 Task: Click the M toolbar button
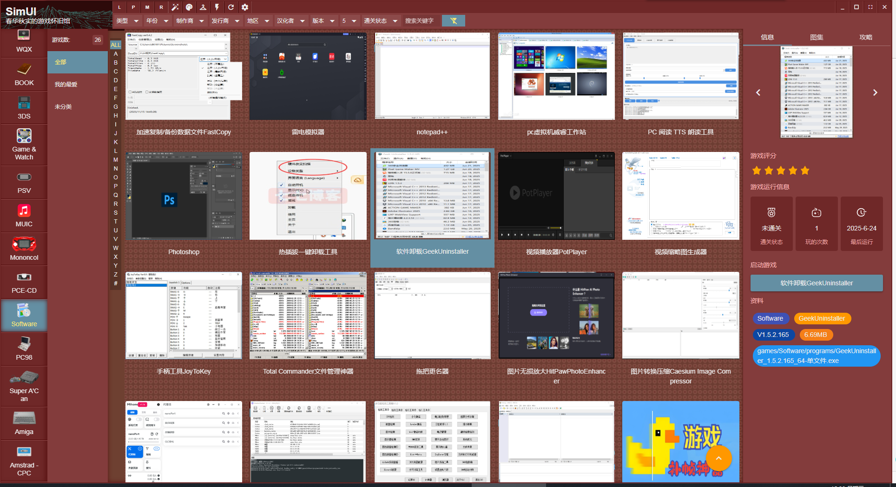[x=147, y=7]
